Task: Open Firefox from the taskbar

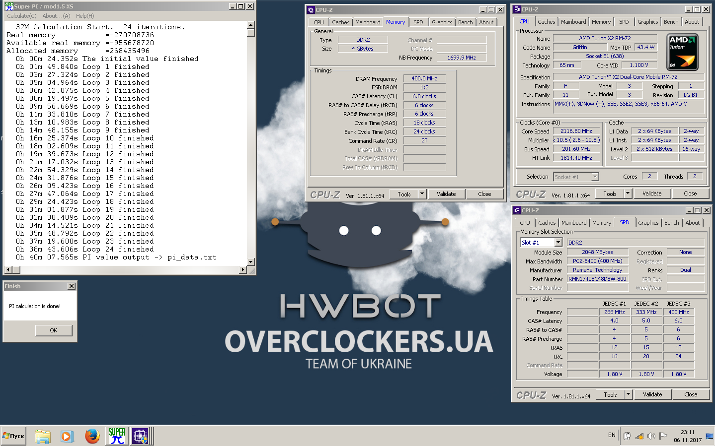Action: tap(92, 436)
